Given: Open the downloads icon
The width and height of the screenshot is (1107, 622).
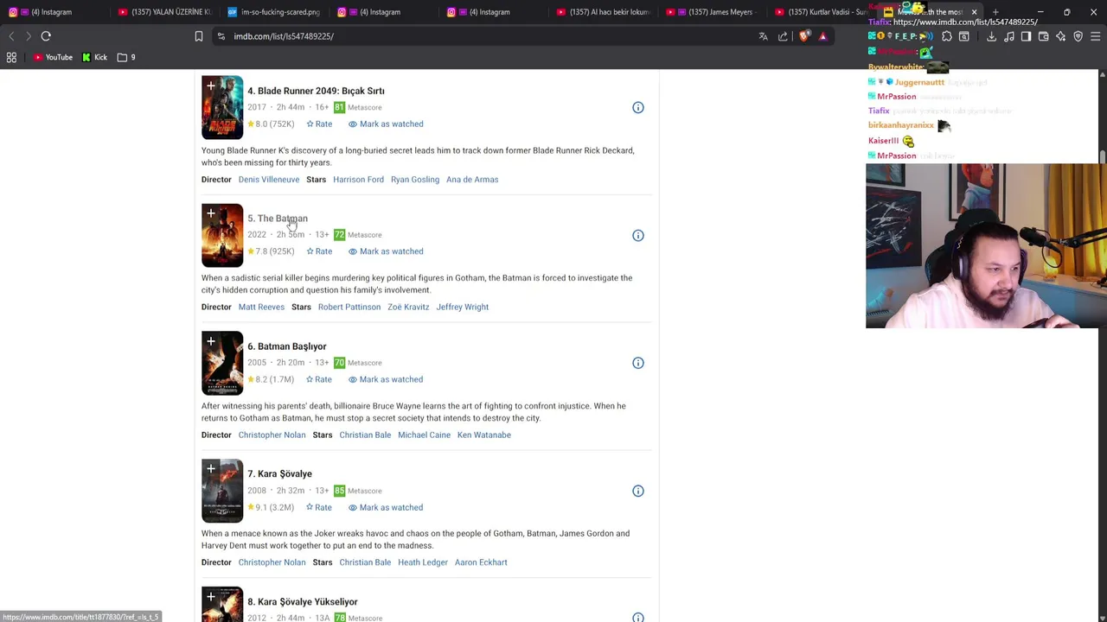Looking at the screenshot, I should point(991,36).
